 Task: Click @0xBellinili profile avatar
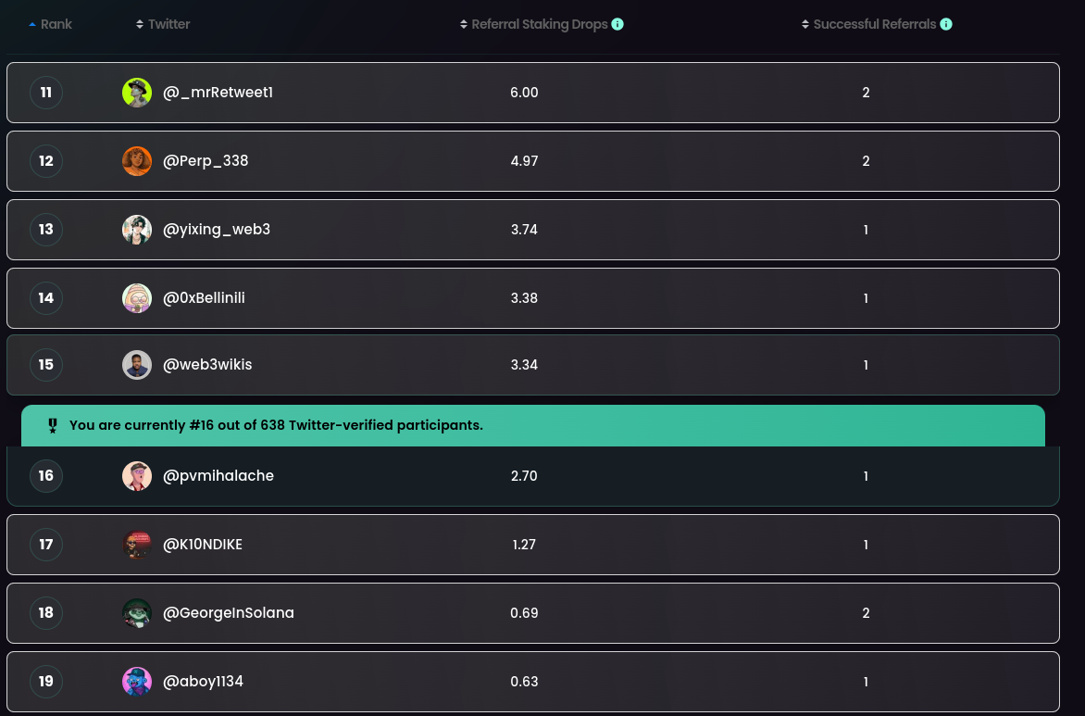click(x=137, y=298)
